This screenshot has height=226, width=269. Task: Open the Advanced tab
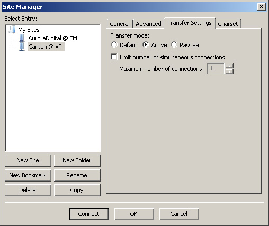click(148, 24)
